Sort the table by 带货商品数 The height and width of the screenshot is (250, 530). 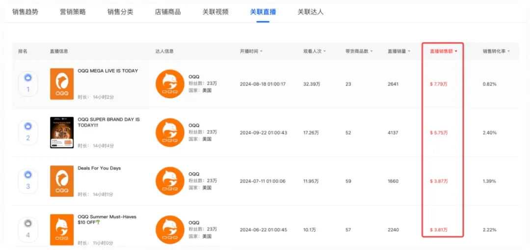coord(359,51)
